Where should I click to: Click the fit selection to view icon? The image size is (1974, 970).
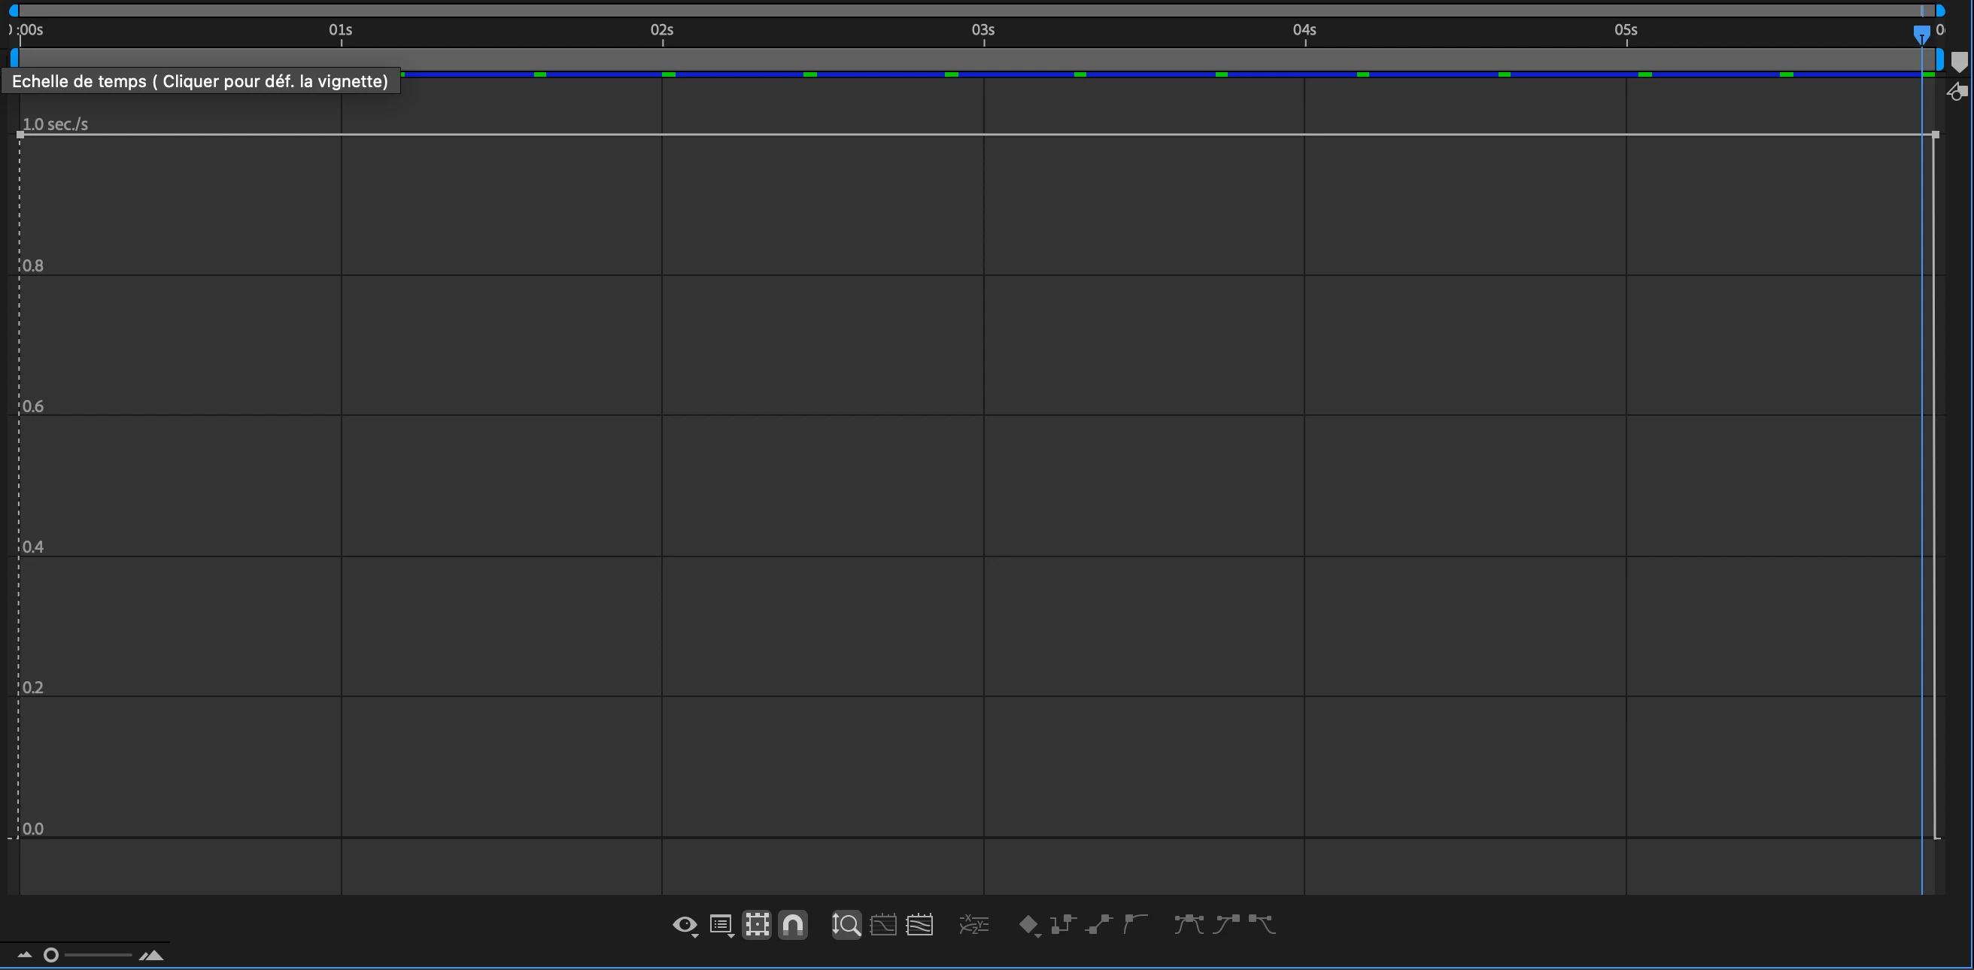coord(882,925)
